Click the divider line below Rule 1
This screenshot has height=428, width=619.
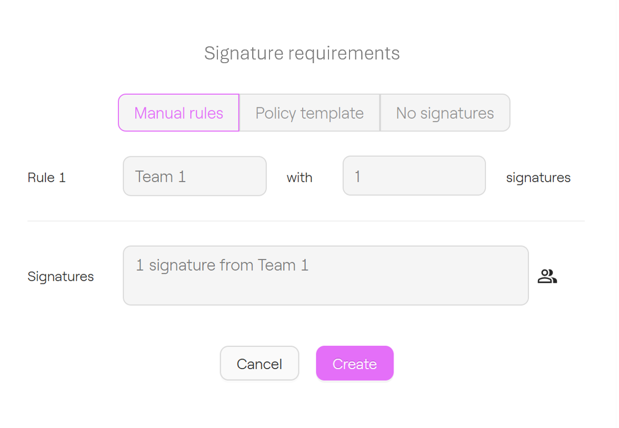point(305,221)
